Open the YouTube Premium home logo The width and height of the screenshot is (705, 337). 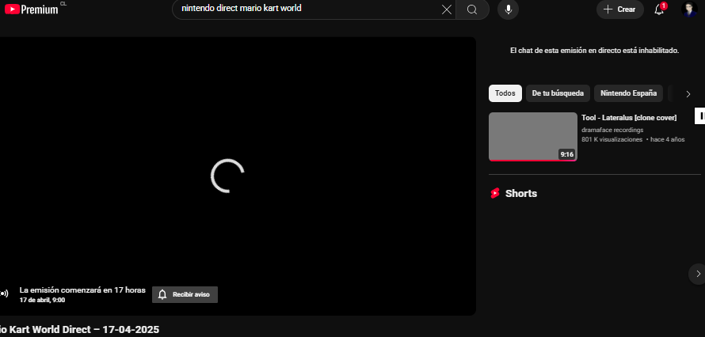[32, 9]
